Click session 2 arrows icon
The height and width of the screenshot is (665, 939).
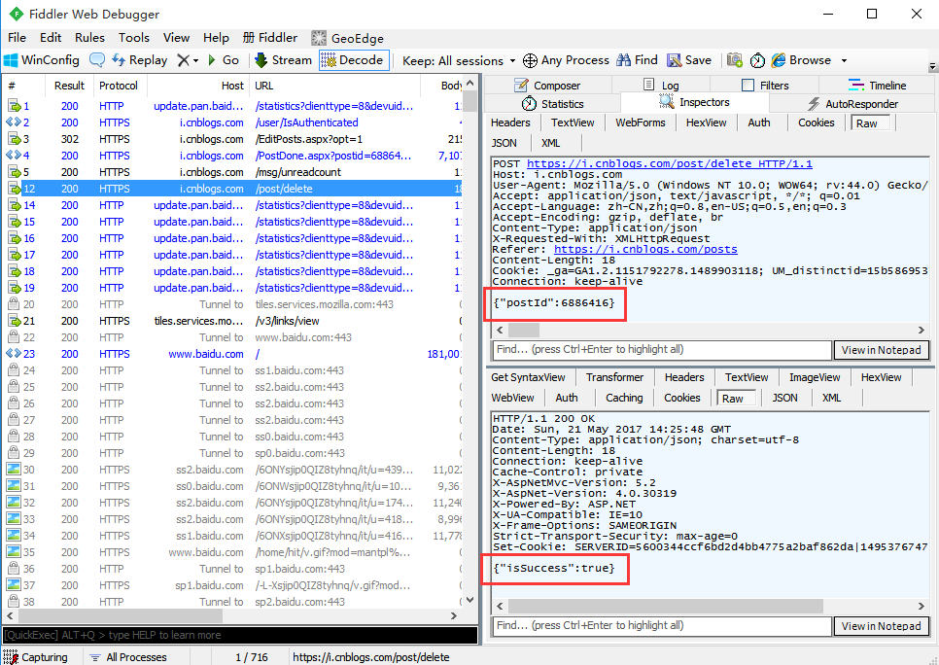pos(14,122)
